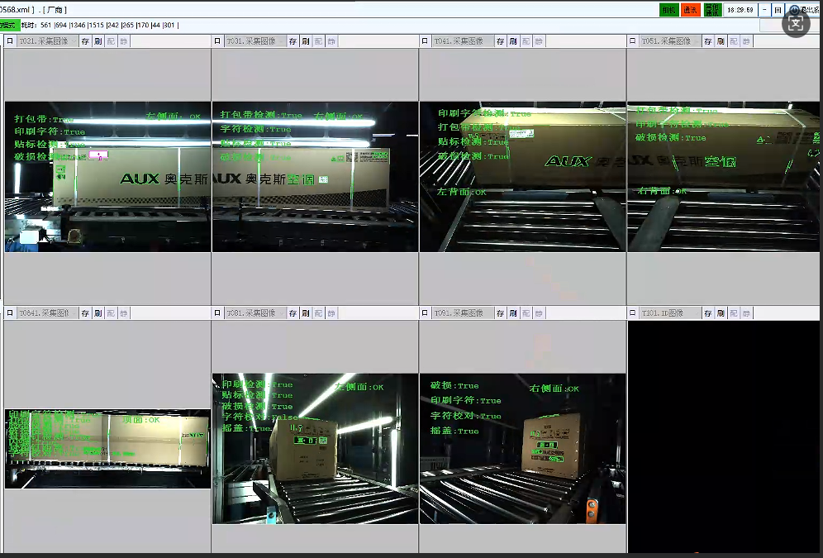This screenshot has height=558, width=823.
Task: Click the 退出系统 power icon
Action: click(795, 10)
